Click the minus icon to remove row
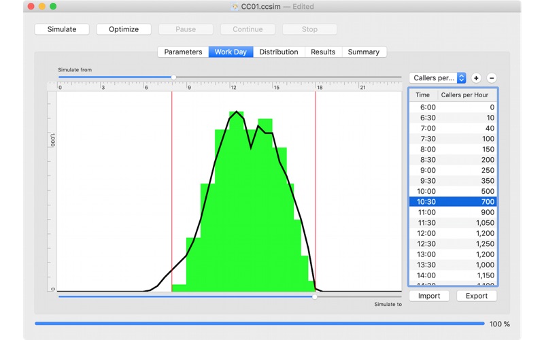 click(x=492, y=78)
